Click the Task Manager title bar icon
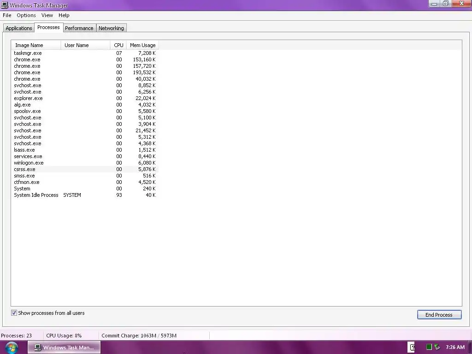 point(5,5)
